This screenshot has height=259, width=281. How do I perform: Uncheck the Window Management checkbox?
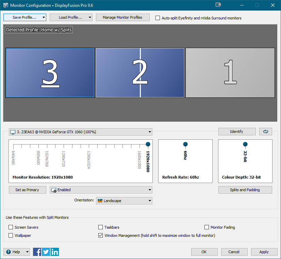coord(101,235)
